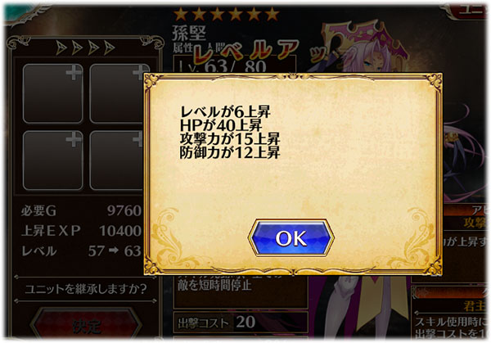Select the 孫堅 unit name

pyautogui.click(x=189, y=33)
